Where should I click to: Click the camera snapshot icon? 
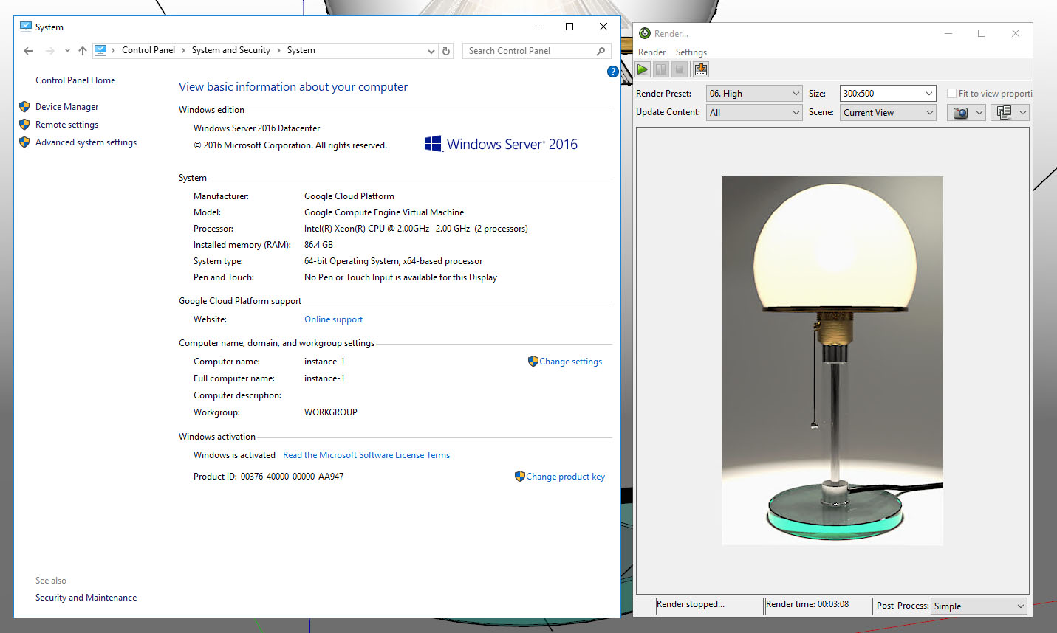[x=960, y=113]
